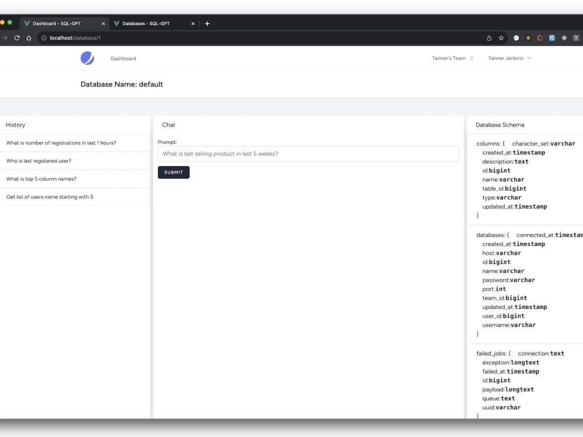Click the home icon in the browser toolbar

coord(29,37)
